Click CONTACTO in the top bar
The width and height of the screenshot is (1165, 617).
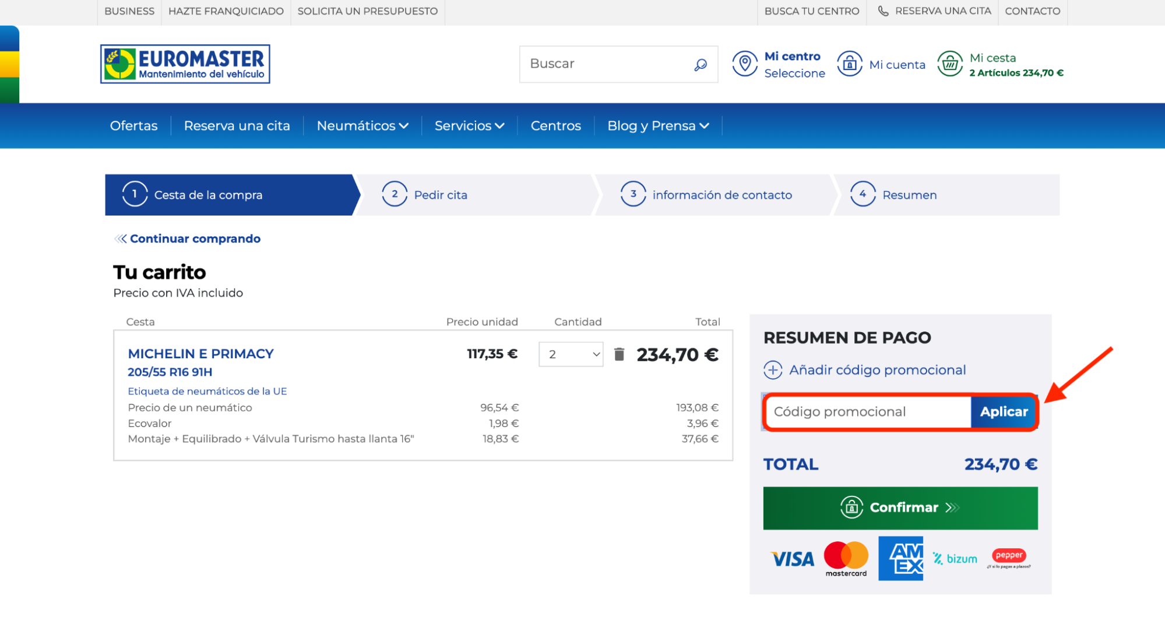coord(1033,11)
